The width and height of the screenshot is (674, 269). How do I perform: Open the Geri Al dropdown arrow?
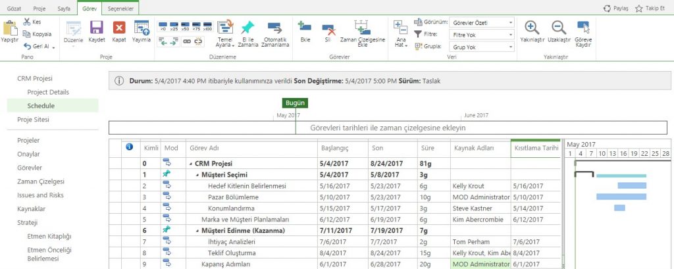(54, 47)
